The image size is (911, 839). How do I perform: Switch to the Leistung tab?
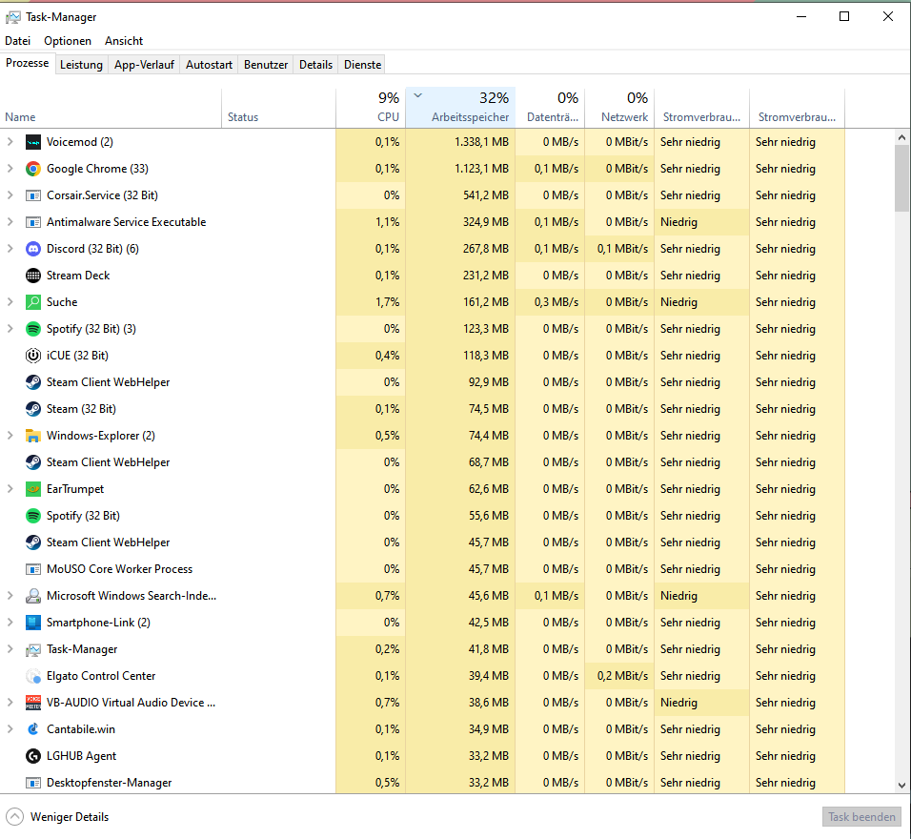[81, 65]
